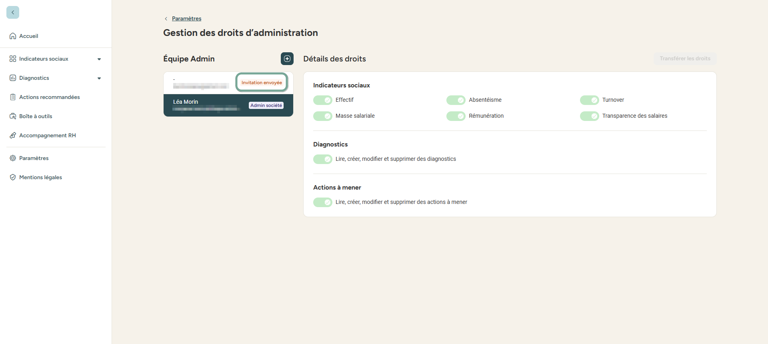Click the Actions recommandées clipboard icon

pyautogui.click(x=13, y=97)
